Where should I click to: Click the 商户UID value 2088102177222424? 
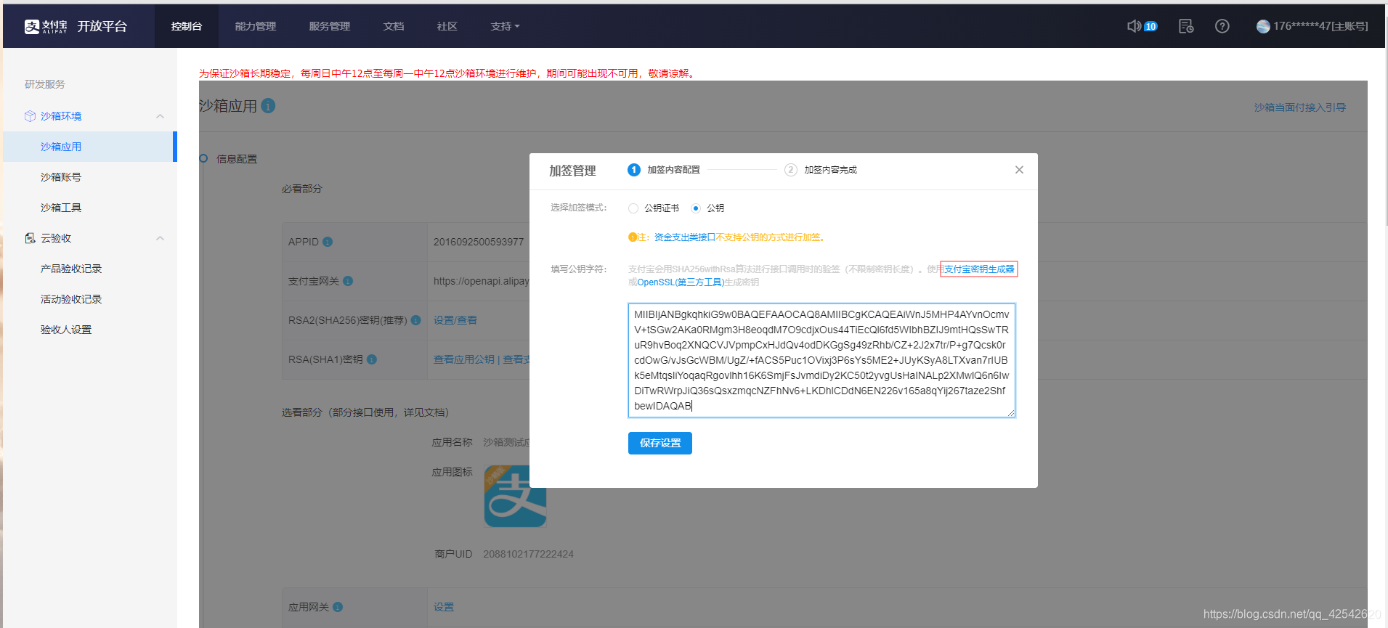point(529,554)
